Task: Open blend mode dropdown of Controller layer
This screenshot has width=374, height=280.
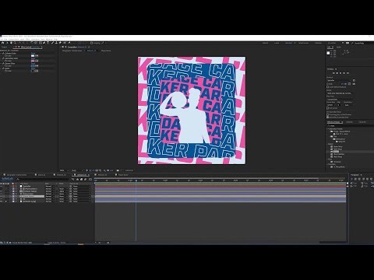Action: [50, 186]
